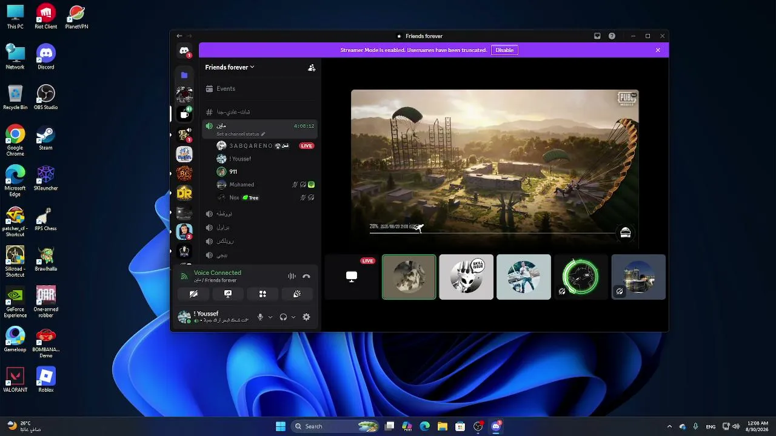Open noise suppression waveform icon
Viewport: 776px width, 436px height.
(292, 276)
